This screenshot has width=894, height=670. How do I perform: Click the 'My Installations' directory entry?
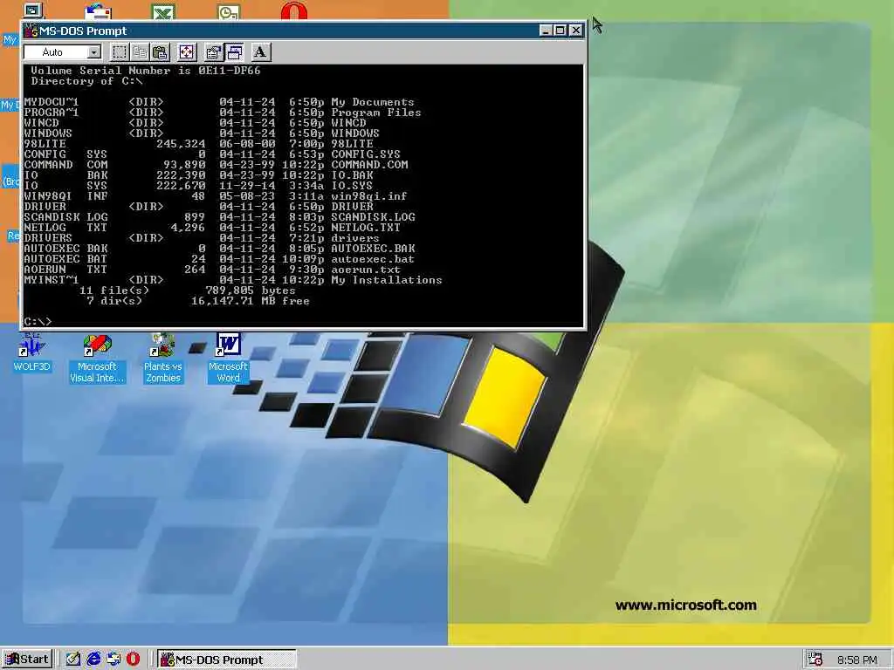point(387,280)
